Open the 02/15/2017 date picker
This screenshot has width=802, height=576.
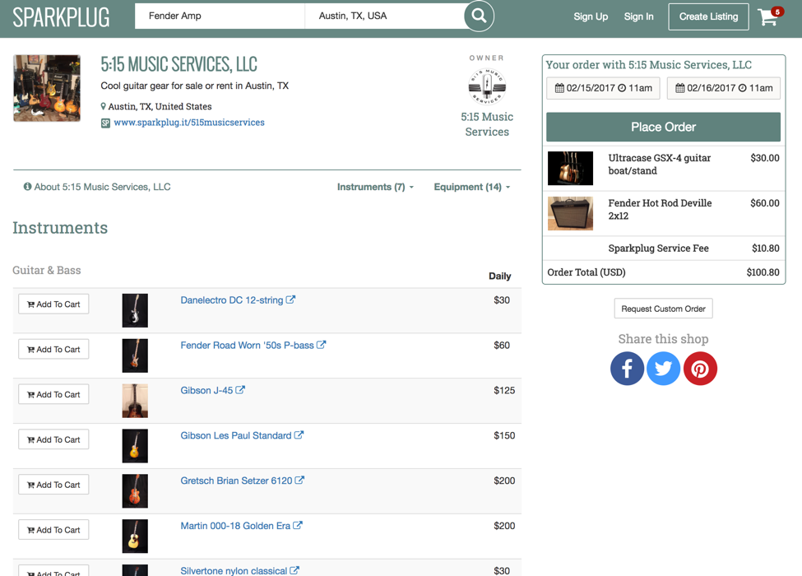pos(603,88)
